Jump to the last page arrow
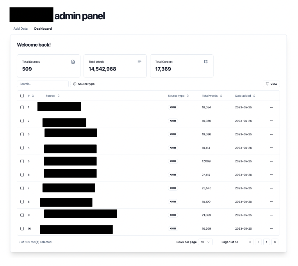298x266 pixels. click(x=275, y=242)
